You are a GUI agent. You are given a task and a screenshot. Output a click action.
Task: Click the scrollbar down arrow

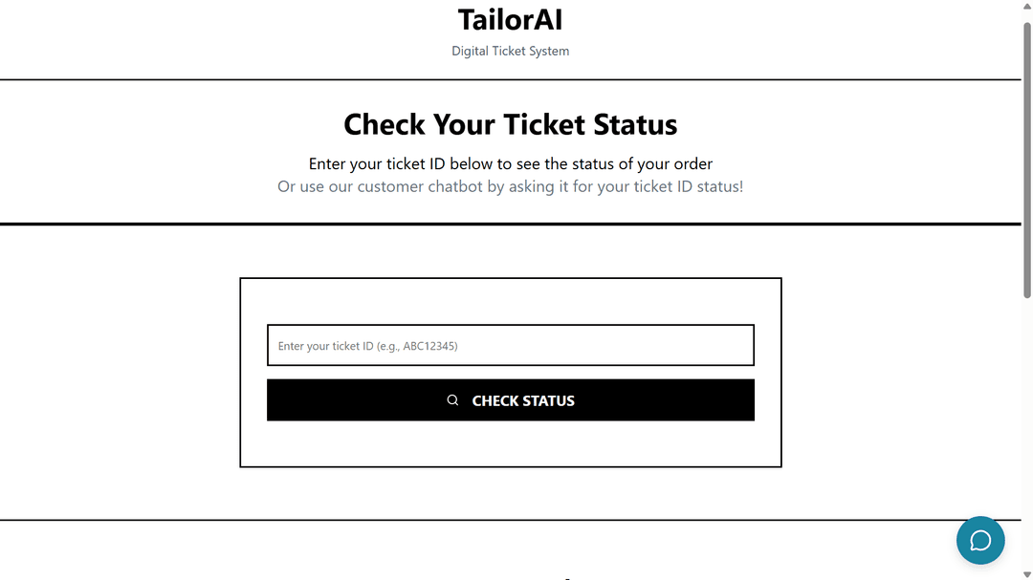pos(1026,571)
